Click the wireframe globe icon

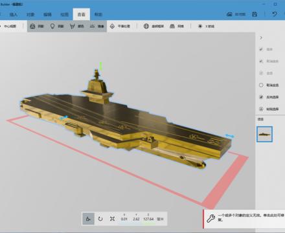(x=146, y=26)
